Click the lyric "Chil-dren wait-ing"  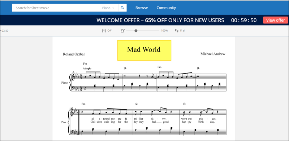click(103, 122)
